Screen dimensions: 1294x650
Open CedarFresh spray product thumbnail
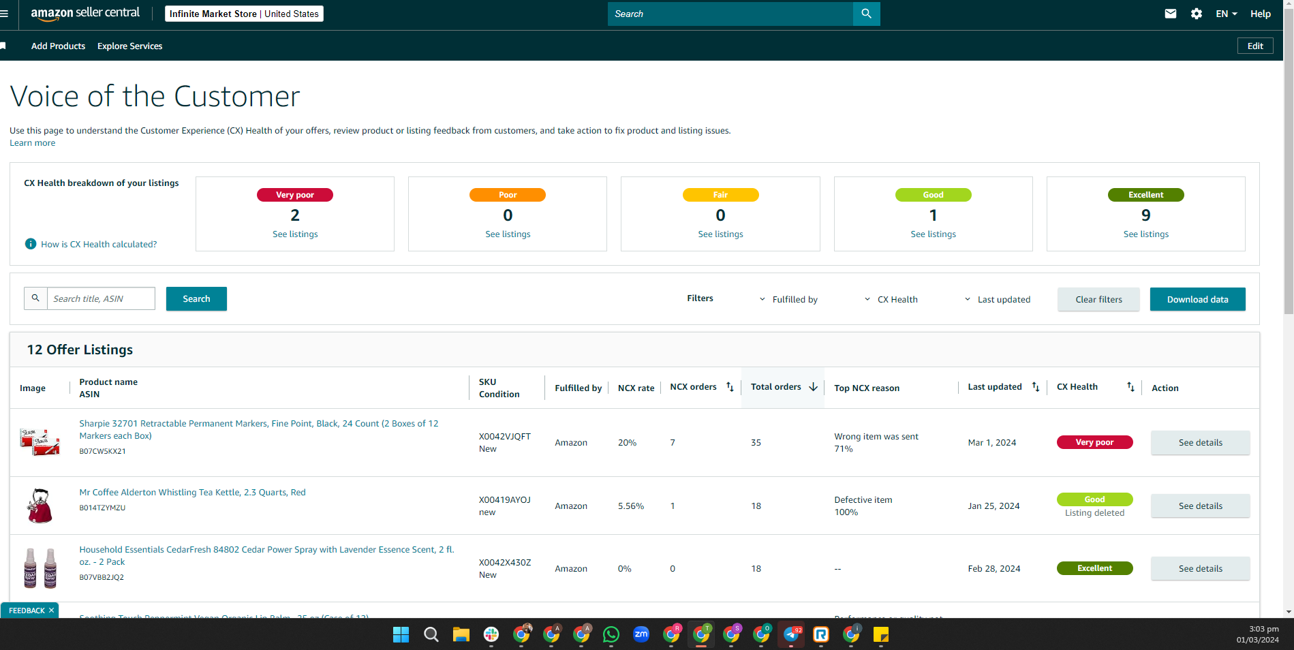[x=40, y=568]
